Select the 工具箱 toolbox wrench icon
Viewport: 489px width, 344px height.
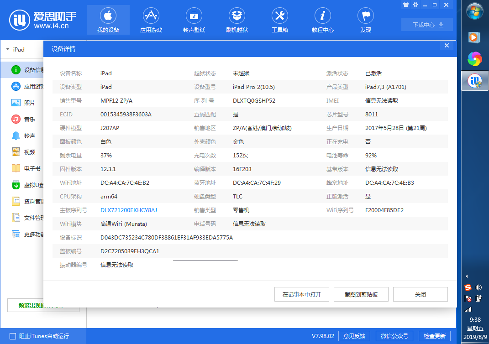[x=279, y=16]
